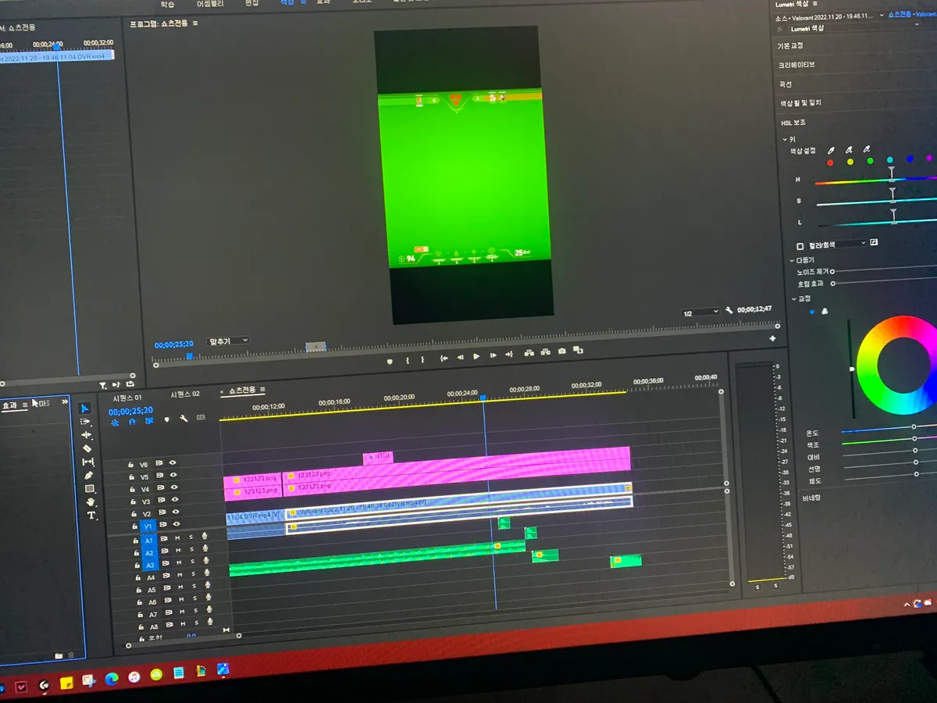The height and width of the screenshot is (703, 937).
Task: Toggle visibility eye of track V1
Action: (x=176, y=524)
